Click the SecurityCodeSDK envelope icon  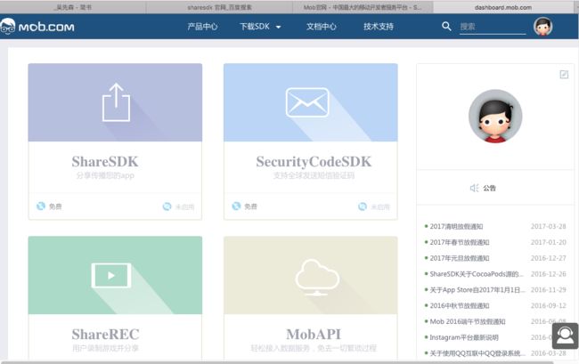tap(307, 102)
